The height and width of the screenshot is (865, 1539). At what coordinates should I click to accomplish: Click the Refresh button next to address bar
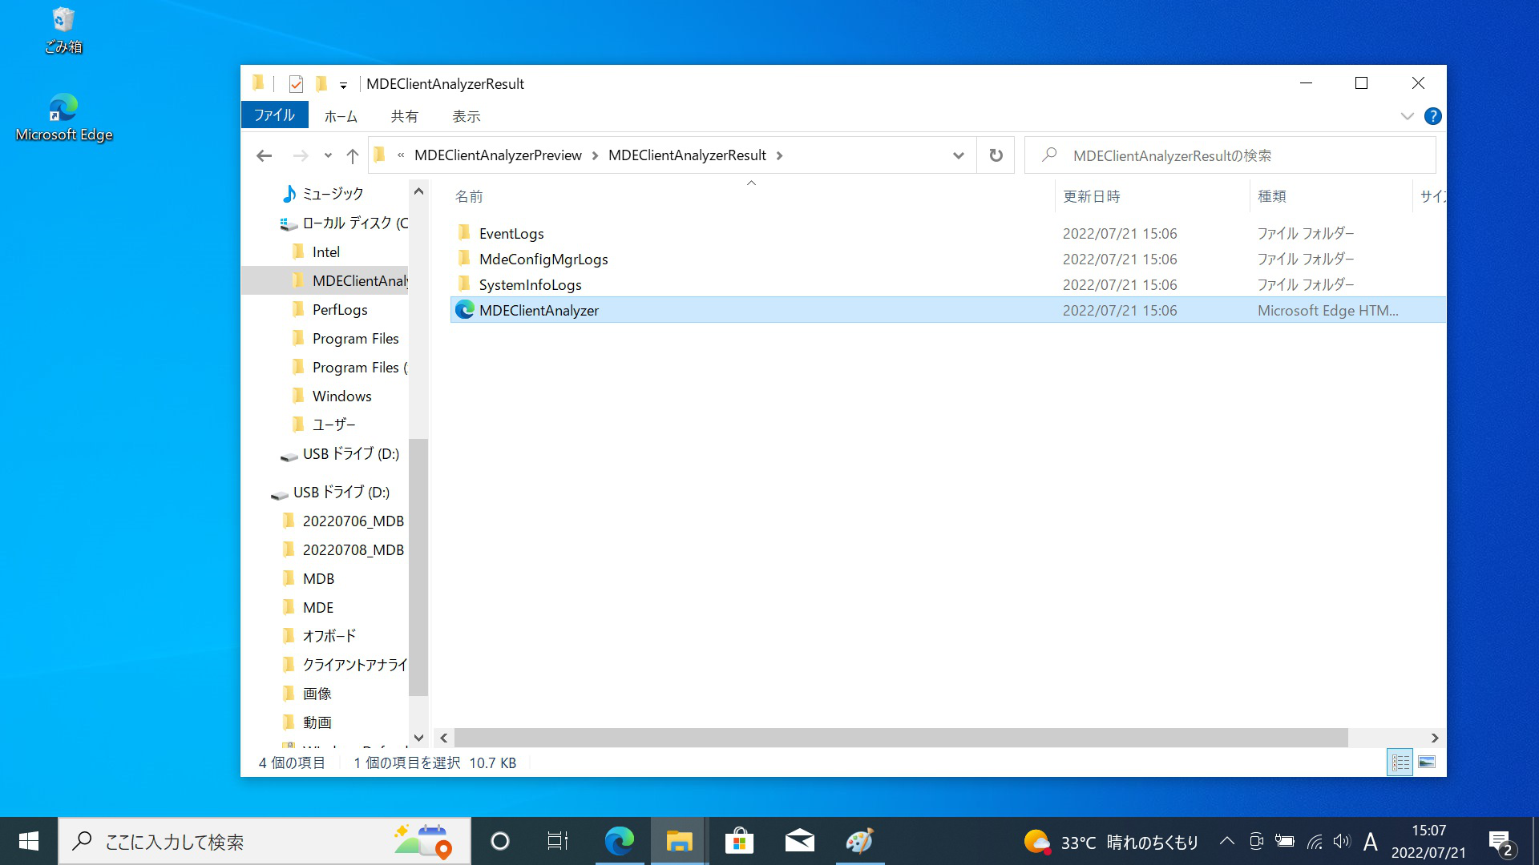[x=996, y=155]
